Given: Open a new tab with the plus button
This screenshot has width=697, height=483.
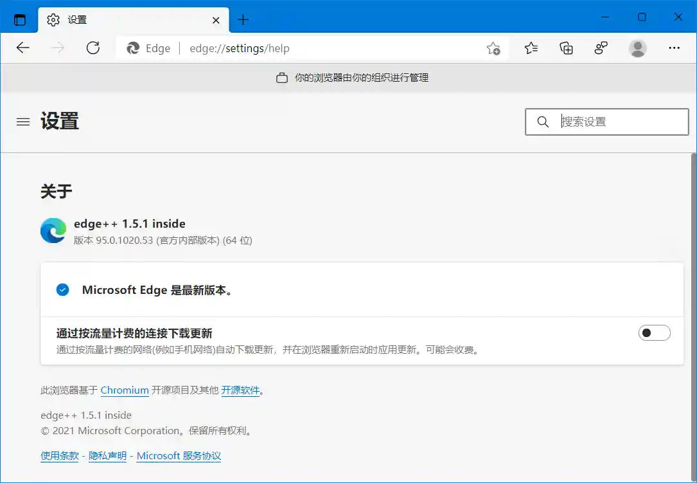Looking at the screenshot, I should 243,19.
